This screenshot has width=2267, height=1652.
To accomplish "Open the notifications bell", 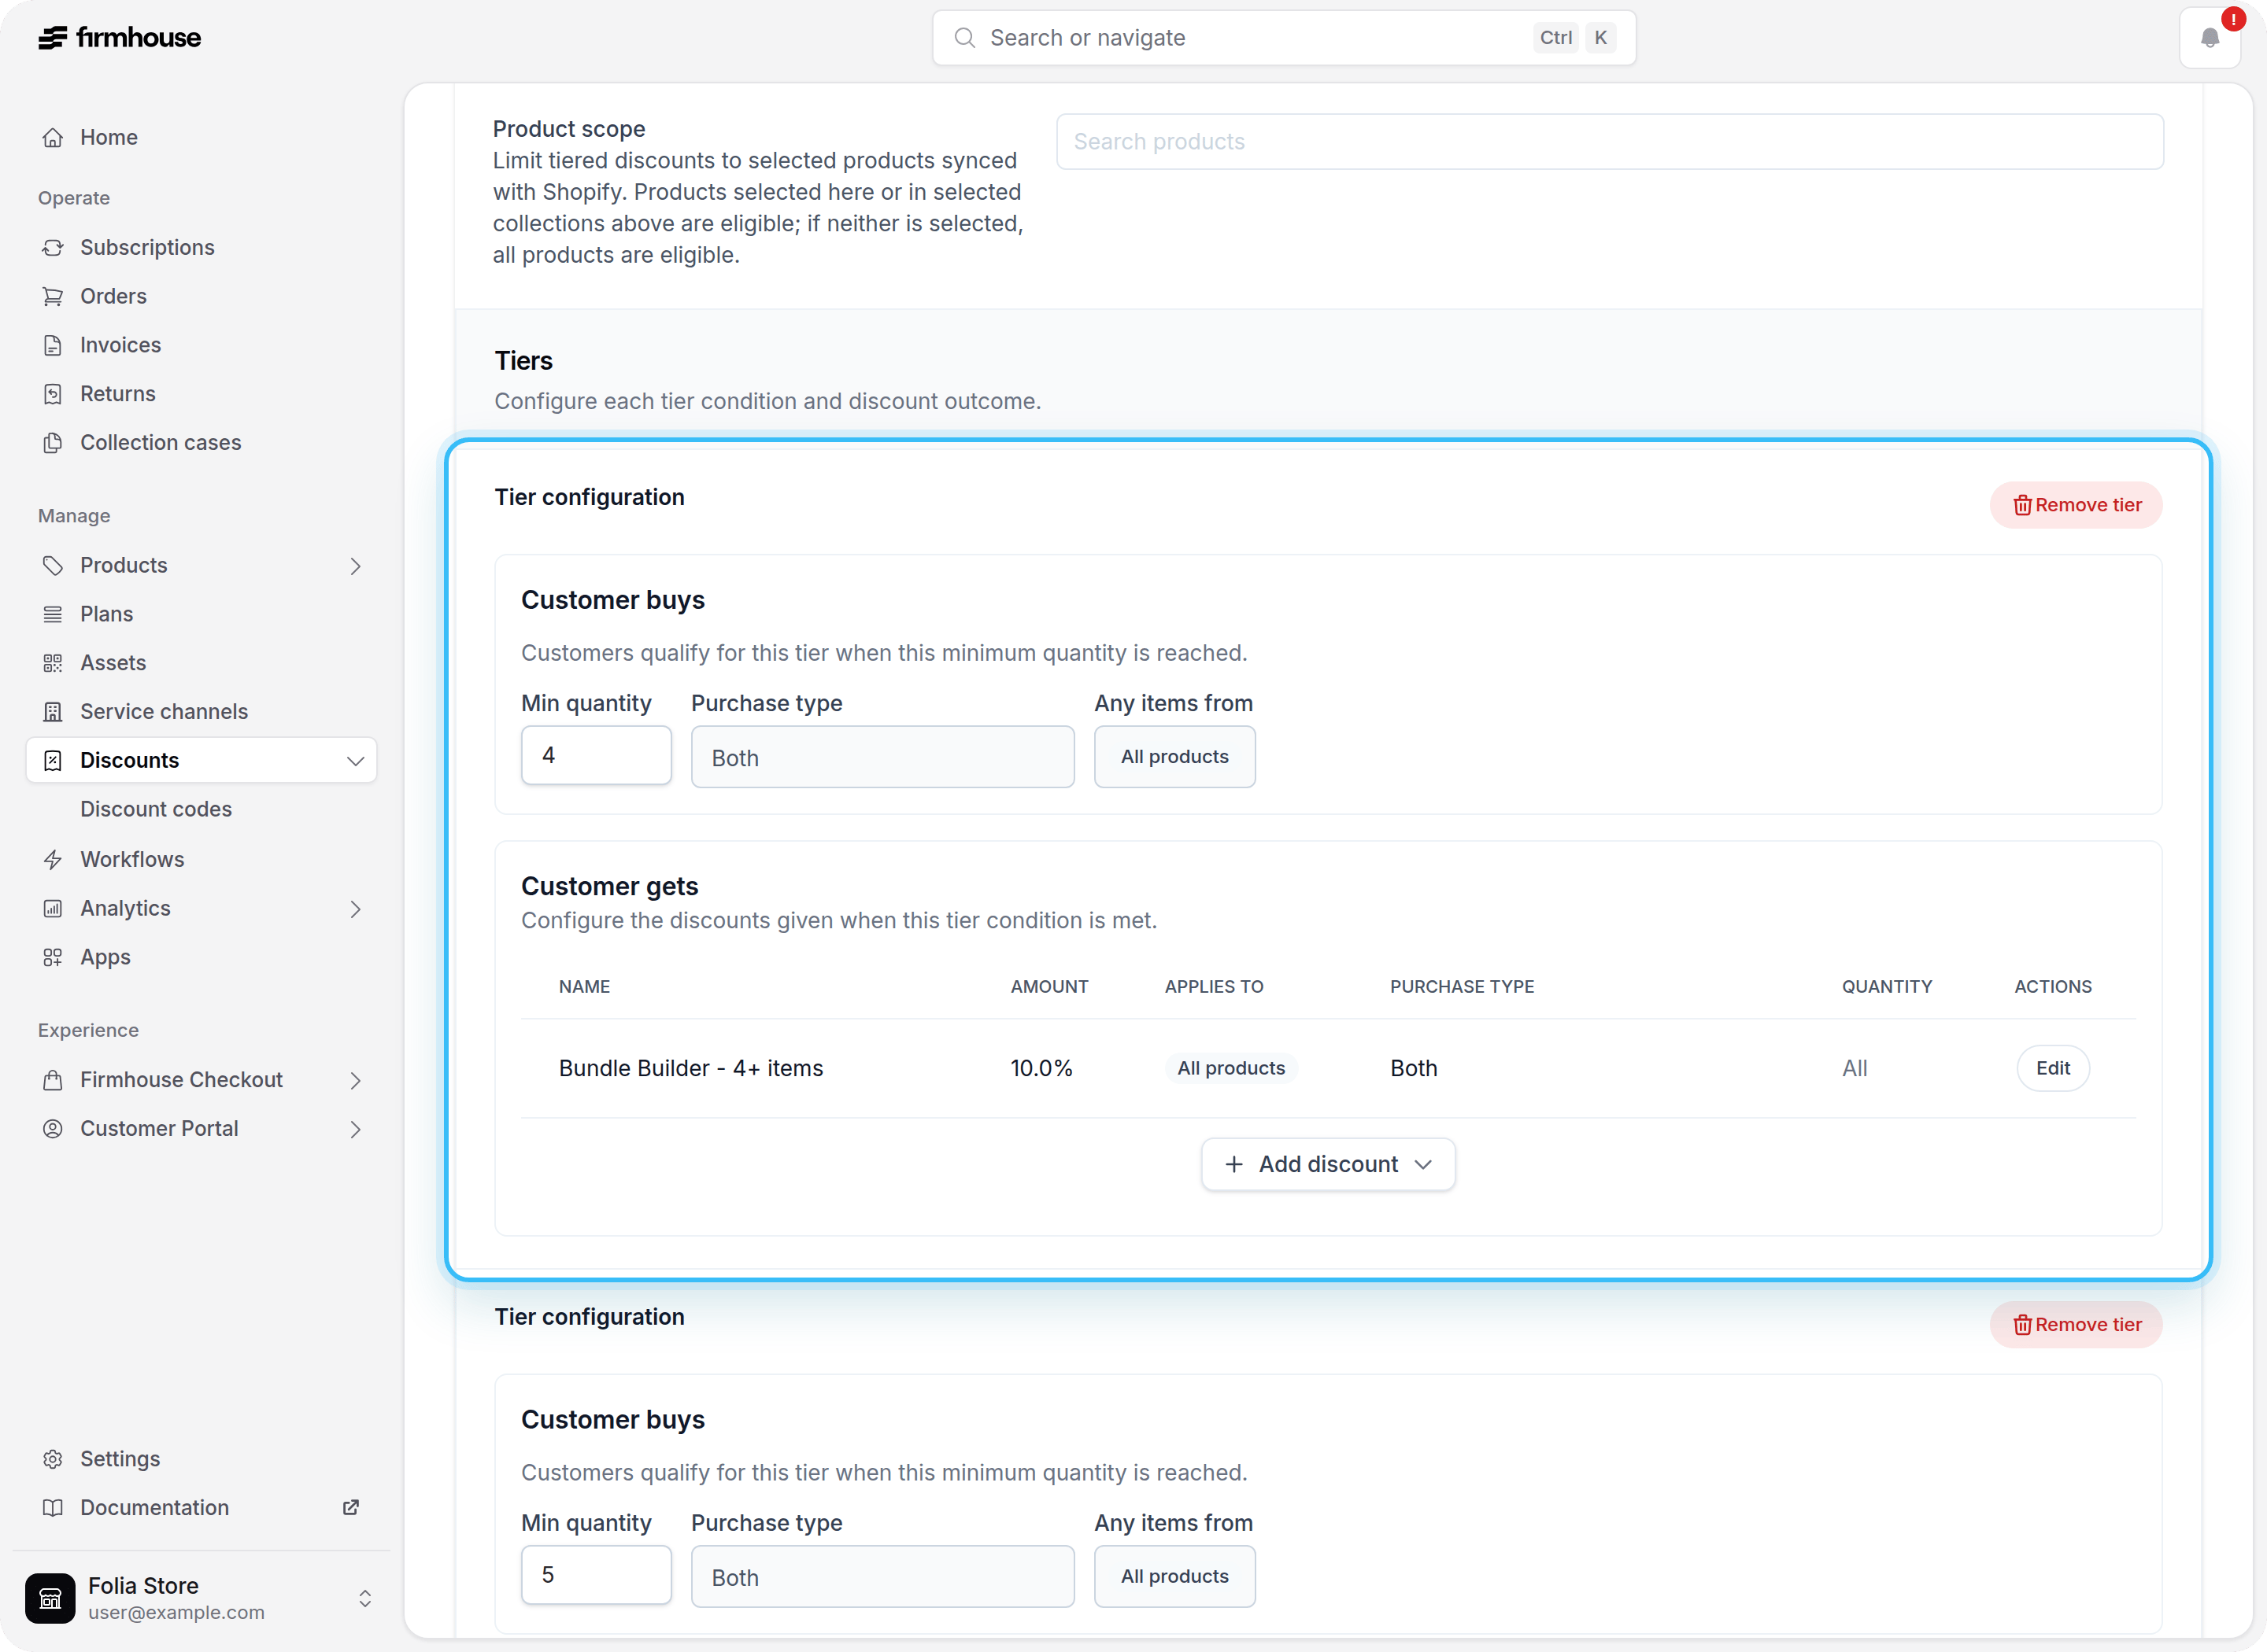I will click(2210, 38).
